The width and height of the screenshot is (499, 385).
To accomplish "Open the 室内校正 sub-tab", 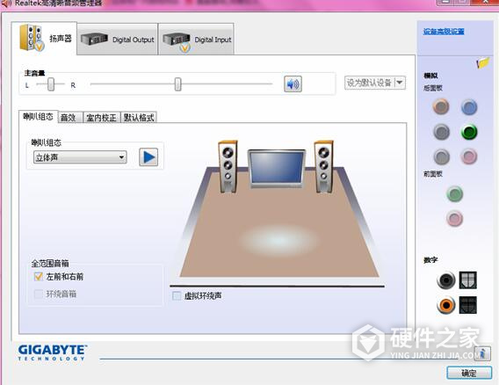I will click(x=102, y=118).
